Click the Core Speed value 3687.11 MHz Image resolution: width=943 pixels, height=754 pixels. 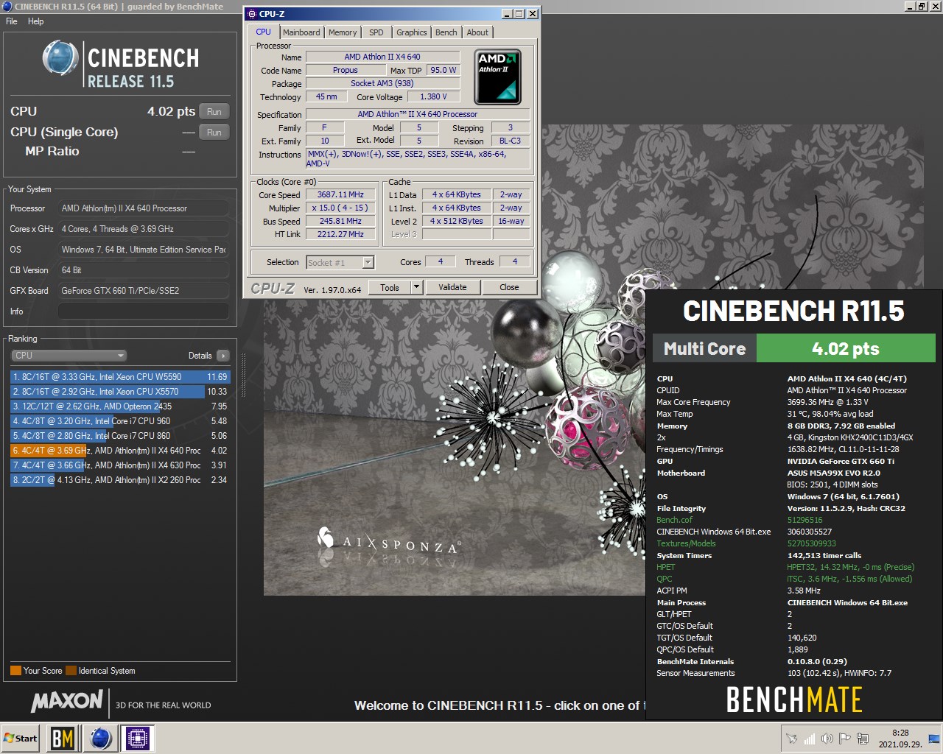click(x=340, y=195)
